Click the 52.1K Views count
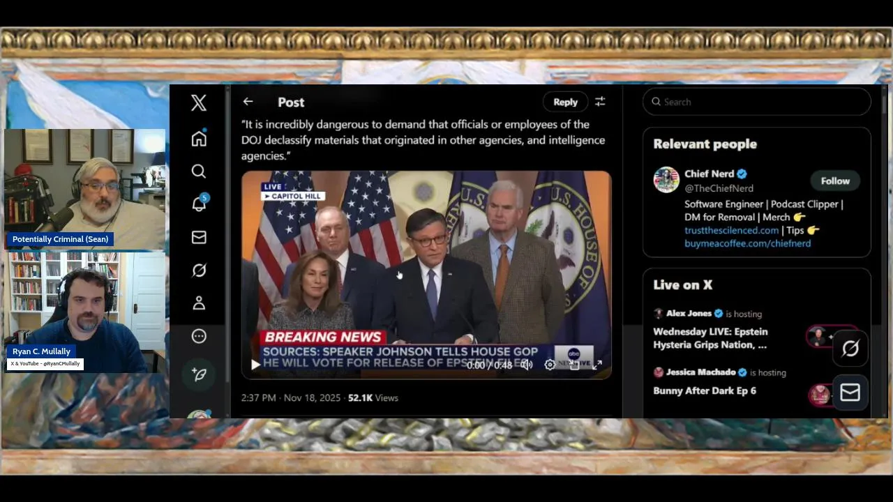Image resolution: width=893 pixels, height=502 pixels. pos(373,397)
